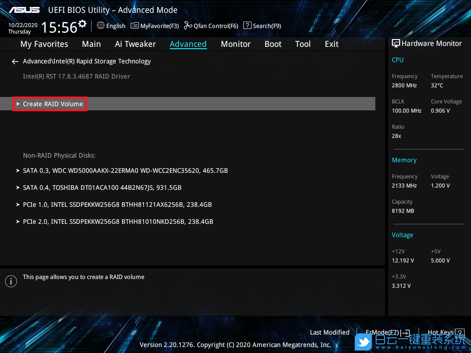471x353 pixels.
Task: Open the Exit menu tab
Action: pos(331,44)
